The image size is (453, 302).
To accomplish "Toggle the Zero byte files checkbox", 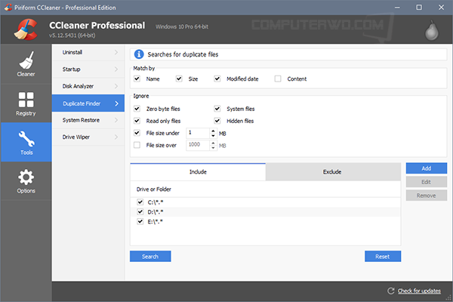I will point(137,109).
